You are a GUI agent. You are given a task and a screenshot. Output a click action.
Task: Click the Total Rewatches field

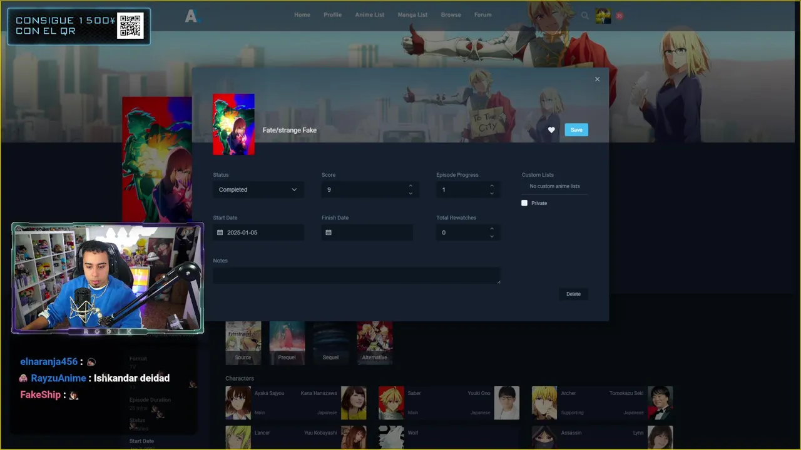(x=468, y=232)
